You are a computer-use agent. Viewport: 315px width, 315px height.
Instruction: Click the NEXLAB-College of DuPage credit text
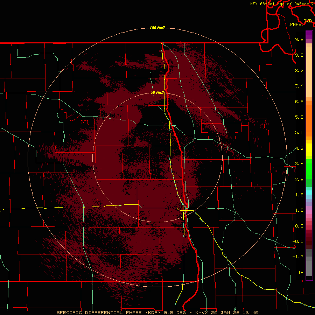tap(280, 4)
